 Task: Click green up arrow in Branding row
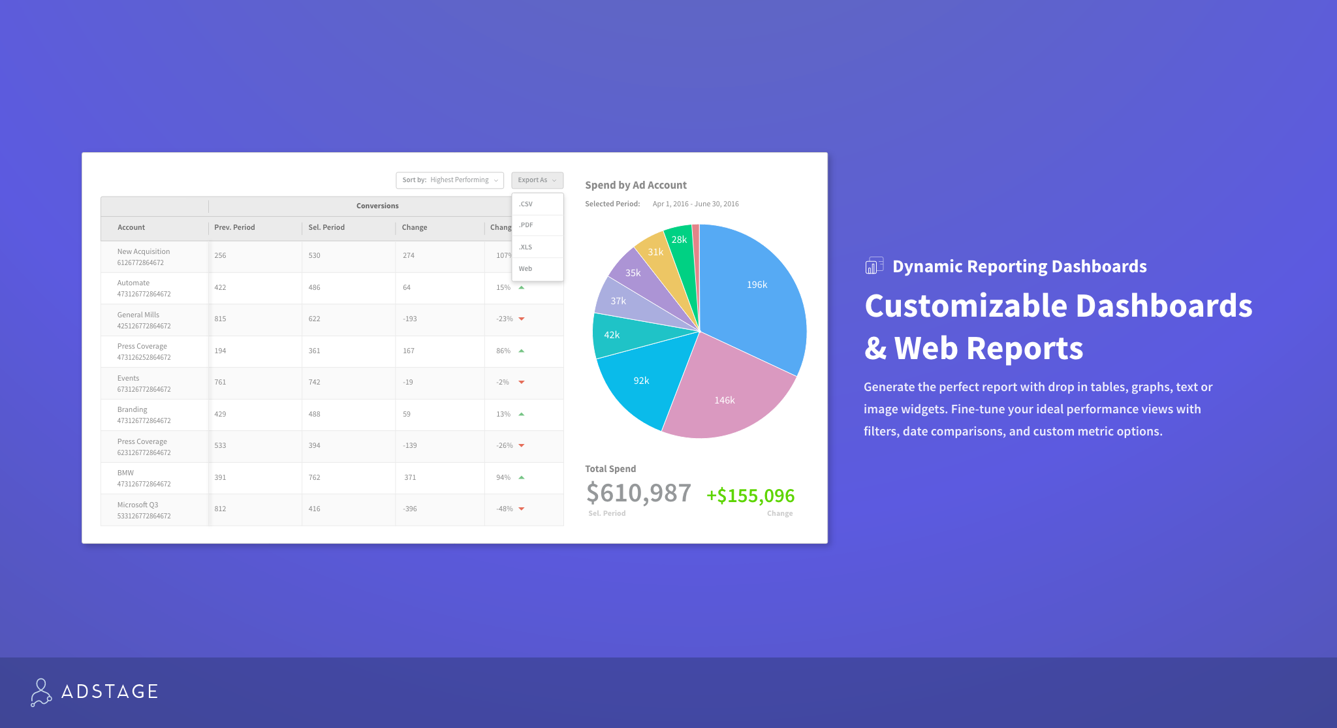[522, 414]
